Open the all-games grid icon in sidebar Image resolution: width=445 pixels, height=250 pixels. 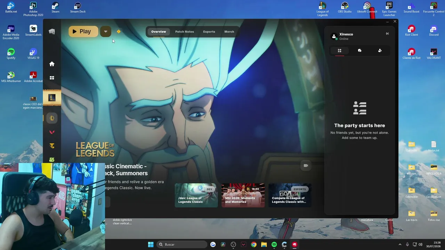click(x=52, y=78)
